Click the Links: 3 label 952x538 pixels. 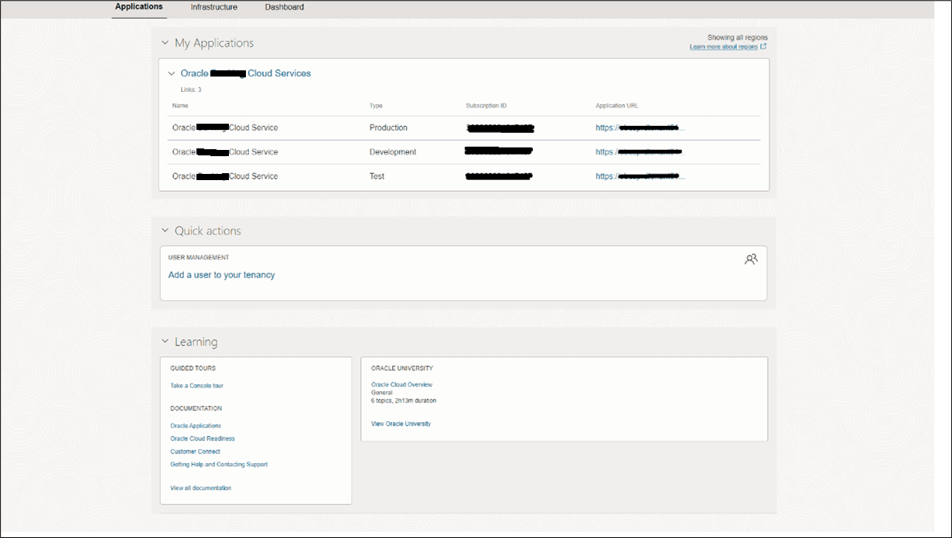pos(191,90)
